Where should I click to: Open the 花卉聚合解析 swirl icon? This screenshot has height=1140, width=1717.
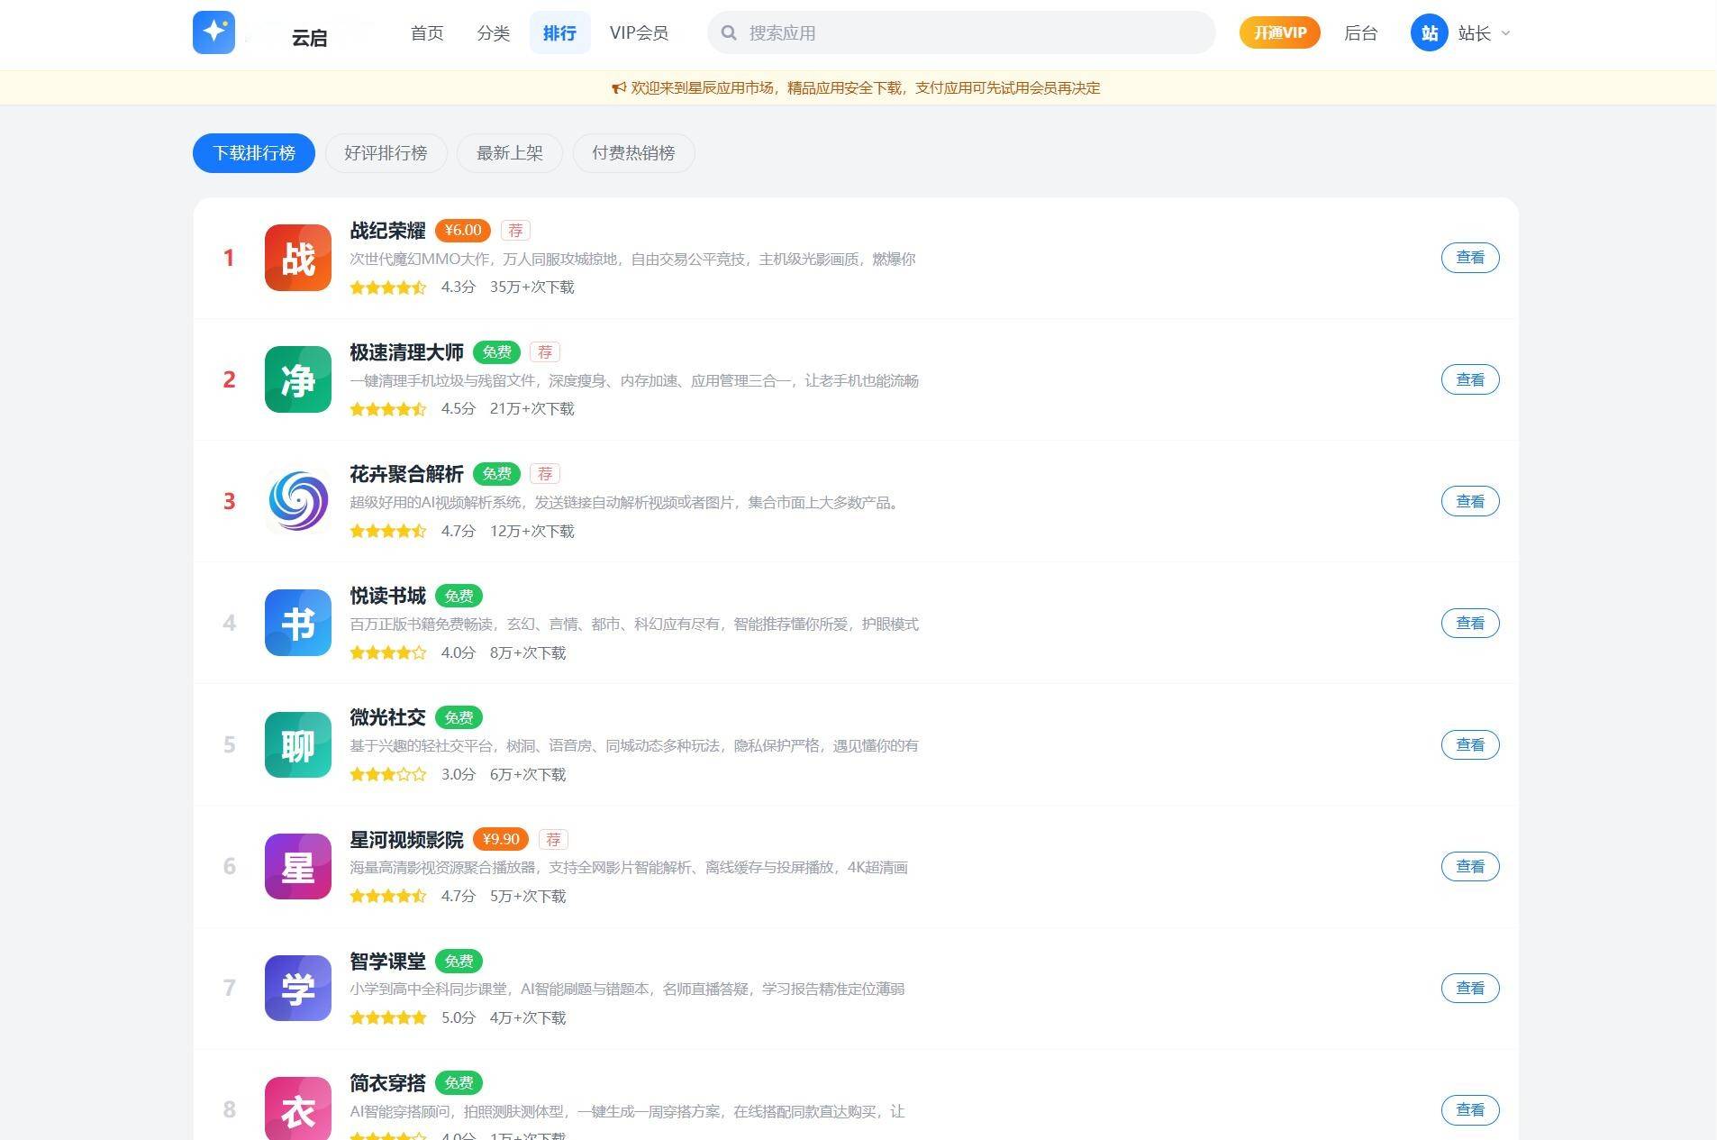298,501
